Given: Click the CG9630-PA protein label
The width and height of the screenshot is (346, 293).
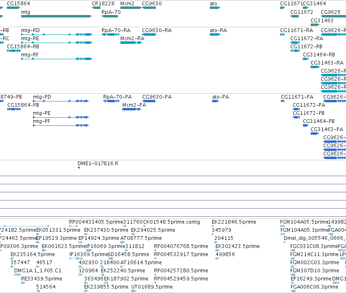Looking at the screenshot, I should 157,97.
